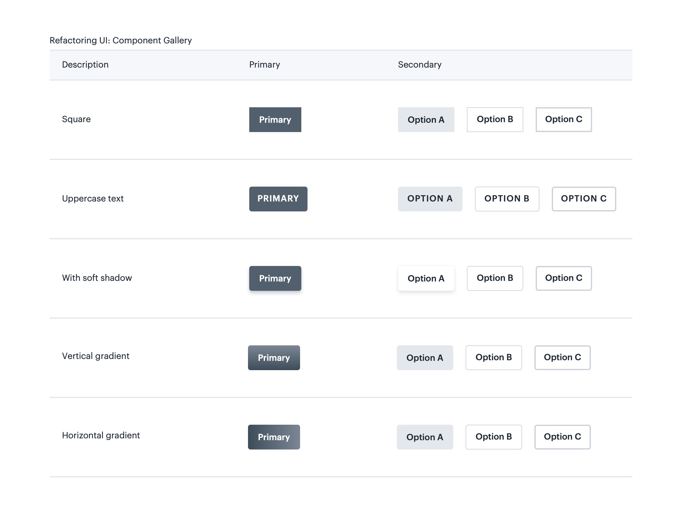Screen dimensions: 682x527
Task: Choose Option C in soft shadow row
Action: tap(563, 278)
